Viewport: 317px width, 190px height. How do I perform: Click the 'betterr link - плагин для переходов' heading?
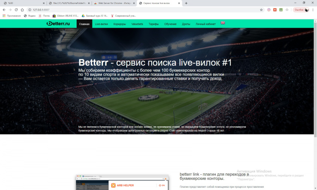click(214, 176)
